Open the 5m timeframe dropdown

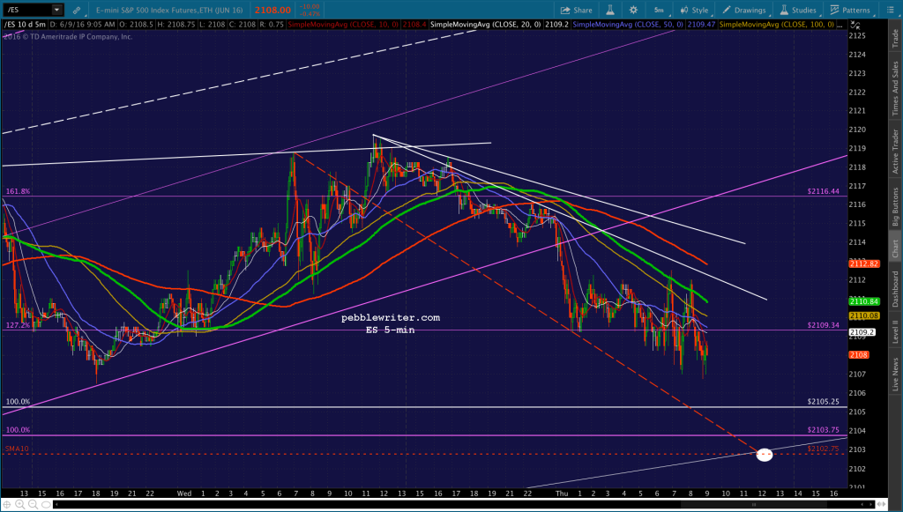[659, 10]
